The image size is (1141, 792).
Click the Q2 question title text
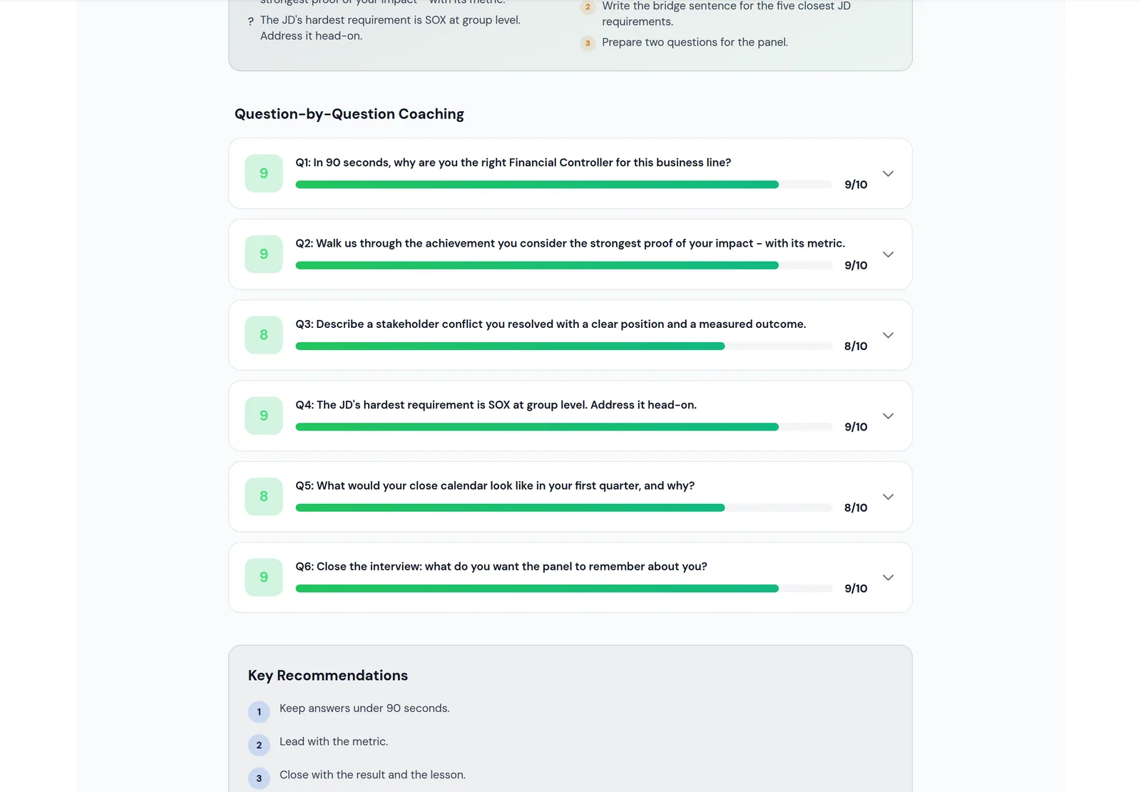point(570,243)
